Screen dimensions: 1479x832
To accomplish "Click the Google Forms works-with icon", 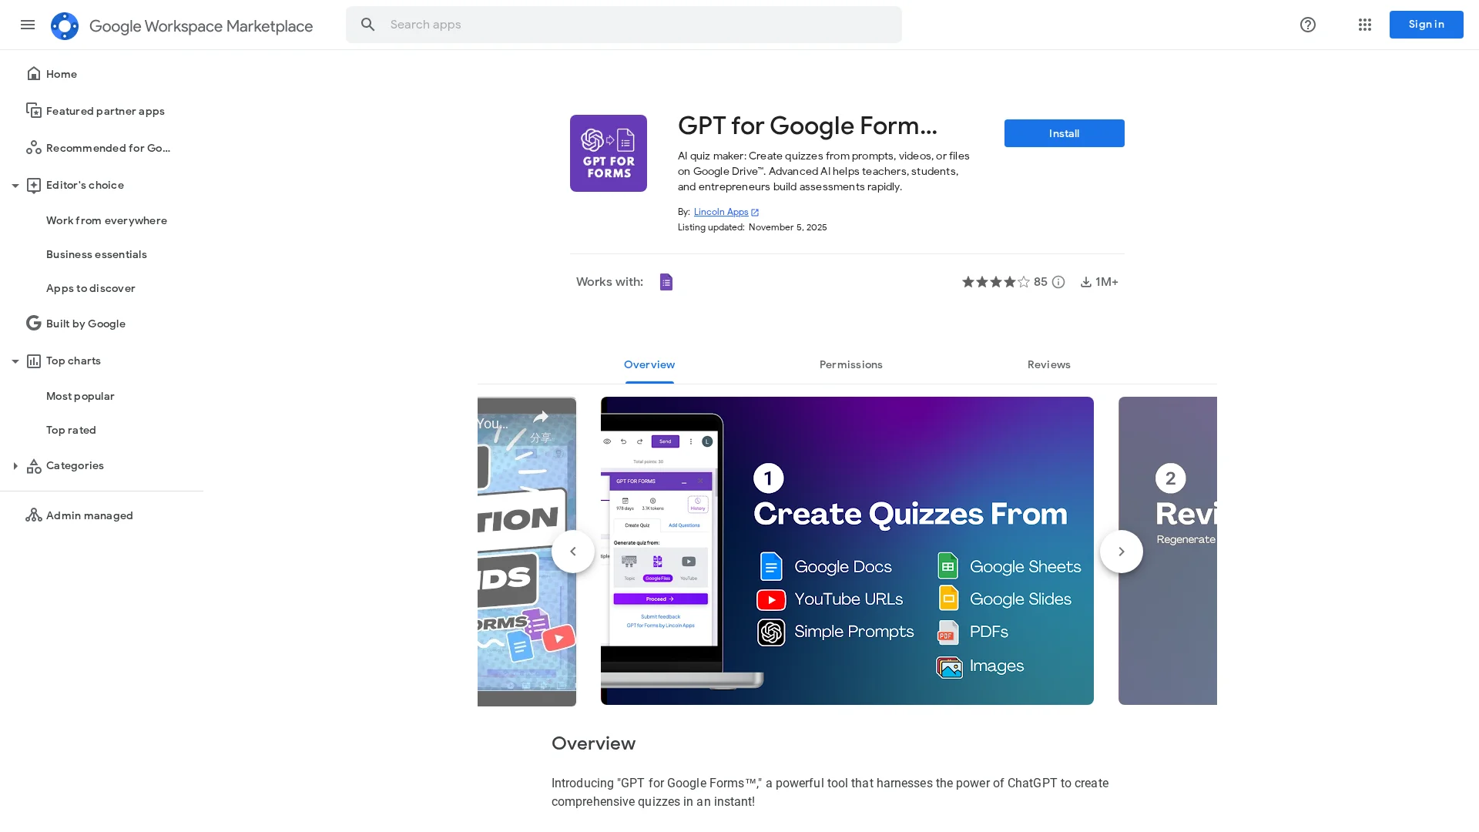I will (x=666, y=282).
